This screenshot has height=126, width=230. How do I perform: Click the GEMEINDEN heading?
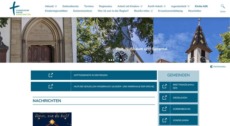tap(178, 75)
